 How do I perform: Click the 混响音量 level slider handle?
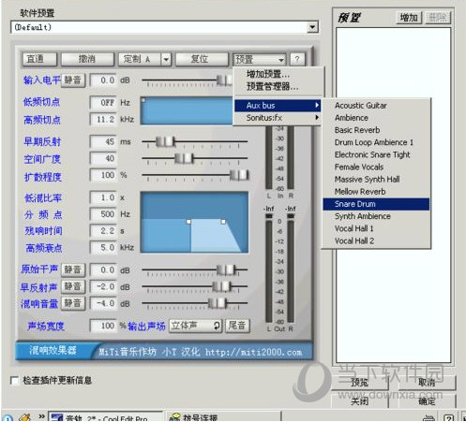point(218,303)
